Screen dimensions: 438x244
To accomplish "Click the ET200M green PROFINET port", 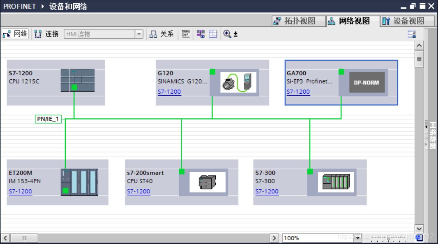I will (66, 191).
